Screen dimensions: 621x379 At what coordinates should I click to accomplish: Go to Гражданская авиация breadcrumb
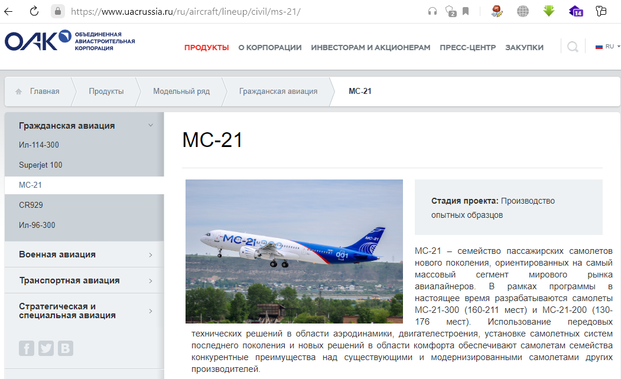coord(278,92)
